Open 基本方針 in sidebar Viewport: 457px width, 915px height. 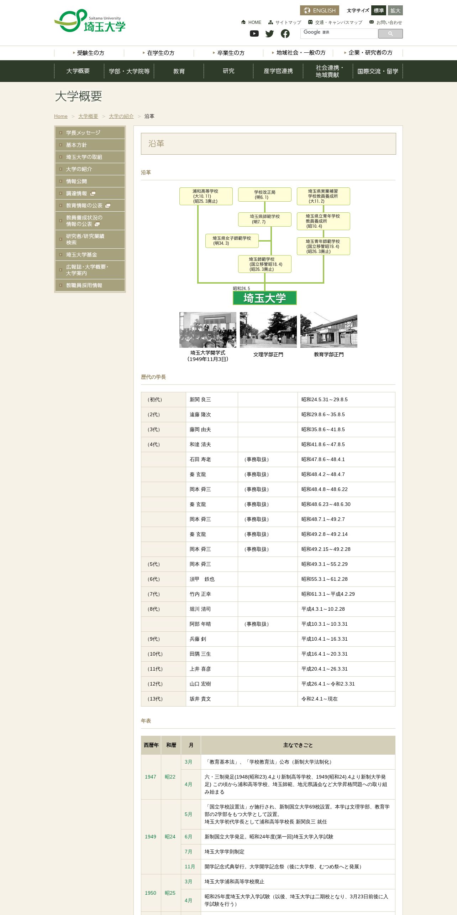[x=90, y=145]
